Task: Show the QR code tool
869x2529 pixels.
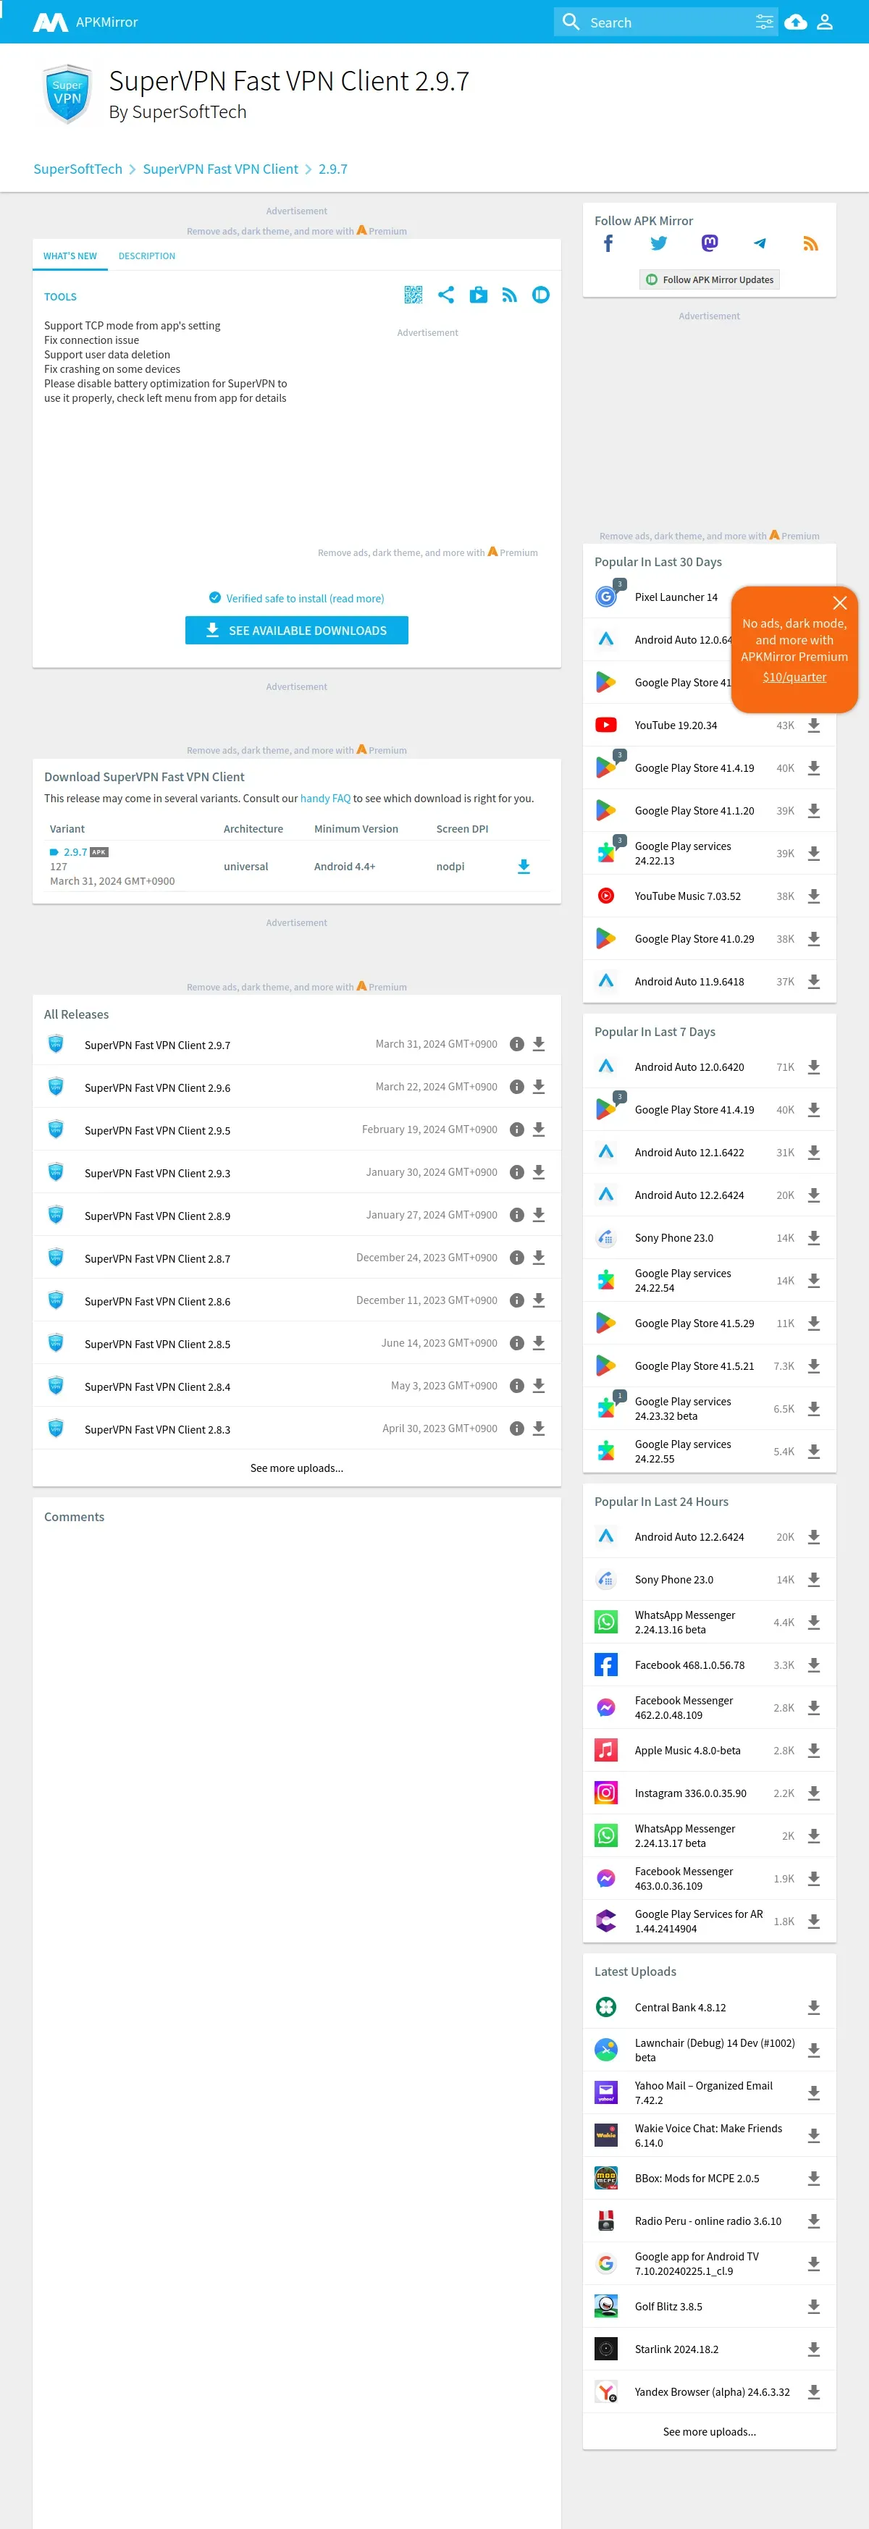Action: [x=413, y=295]
